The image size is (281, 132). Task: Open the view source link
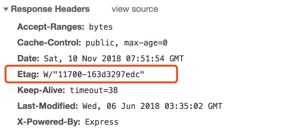click(135, 9)
